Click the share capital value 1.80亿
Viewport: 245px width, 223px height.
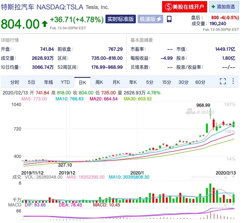[229, 58]
